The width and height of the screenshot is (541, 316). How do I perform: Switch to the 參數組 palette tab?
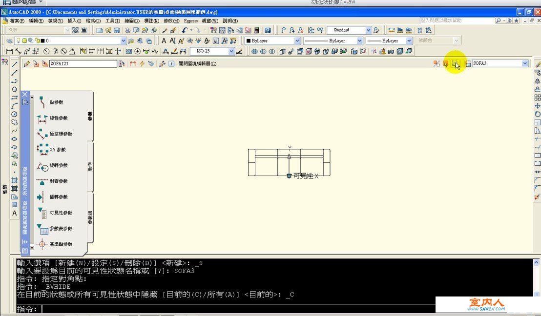tap(90, 217)
